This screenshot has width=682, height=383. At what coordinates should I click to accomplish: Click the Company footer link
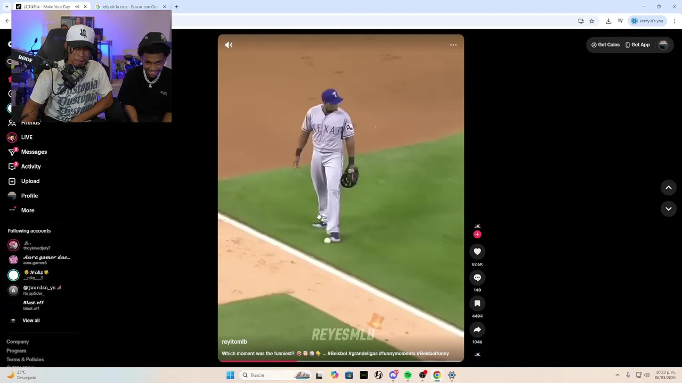coord(18,342)
